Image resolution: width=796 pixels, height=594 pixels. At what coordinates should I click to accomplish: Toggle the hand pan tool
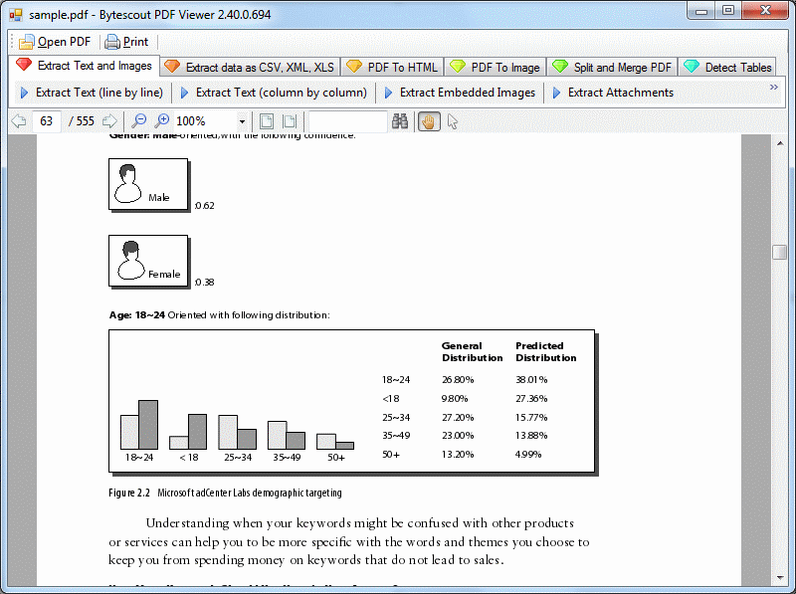pos(429,121)
